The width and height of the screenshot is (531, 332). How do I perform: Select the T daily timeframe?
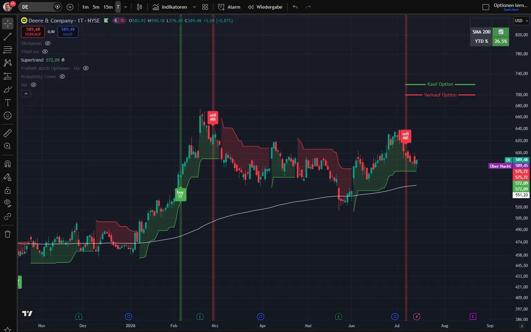pyautogui.click(x=118, y=7)
